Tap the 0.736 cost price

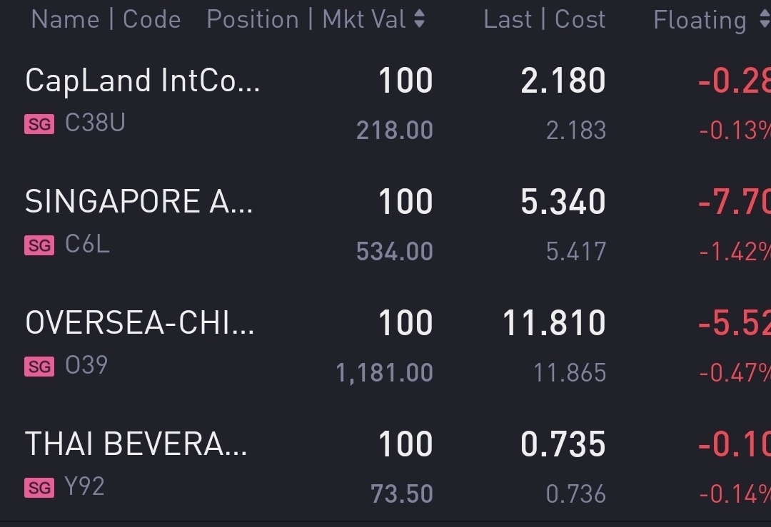[575, 493]
